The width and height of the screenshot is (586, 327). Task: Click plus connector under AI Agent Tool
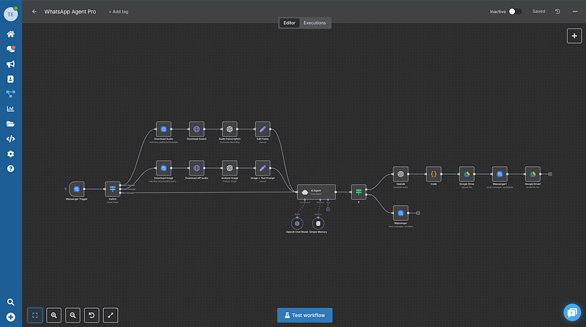(x=328, y=209)
